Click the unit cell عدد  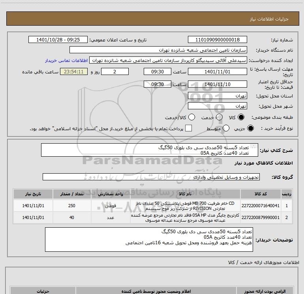111,218
